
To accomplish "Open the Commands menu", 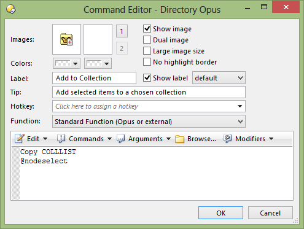I will pos(84,139).
